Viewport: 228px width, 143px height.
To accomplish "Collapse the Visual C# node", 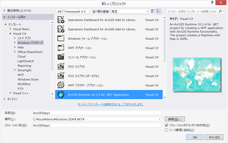I will pos(10,33).
